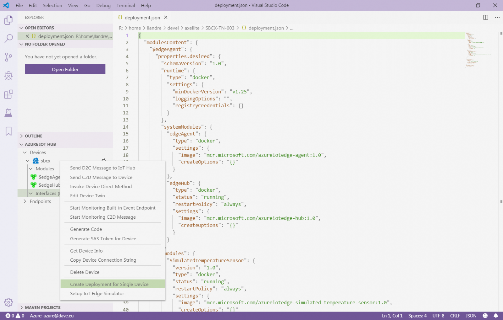Viewport: 503px width, 320px height.
Task: Close the deployment.json editor tab
Action: 166,18
